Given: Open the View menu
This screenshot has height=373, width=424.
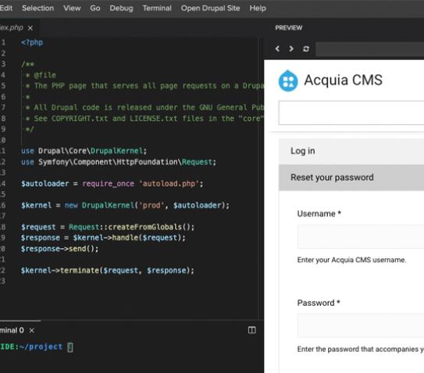Looking at the screenshot, I should click(72, 8).
